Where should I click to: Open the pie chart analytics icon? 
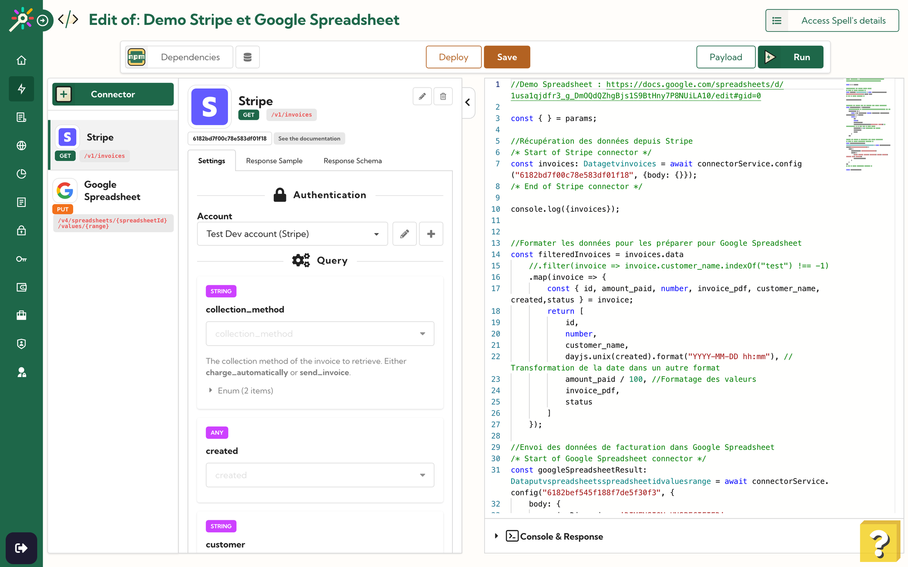21,174
